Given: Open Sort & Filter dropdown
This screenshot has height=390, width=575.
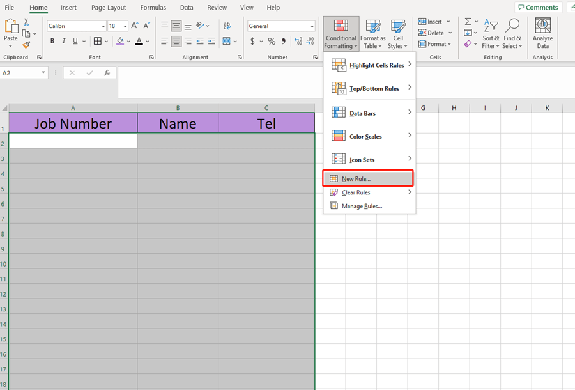Looking at the screenshot, I should click(491, 33).
